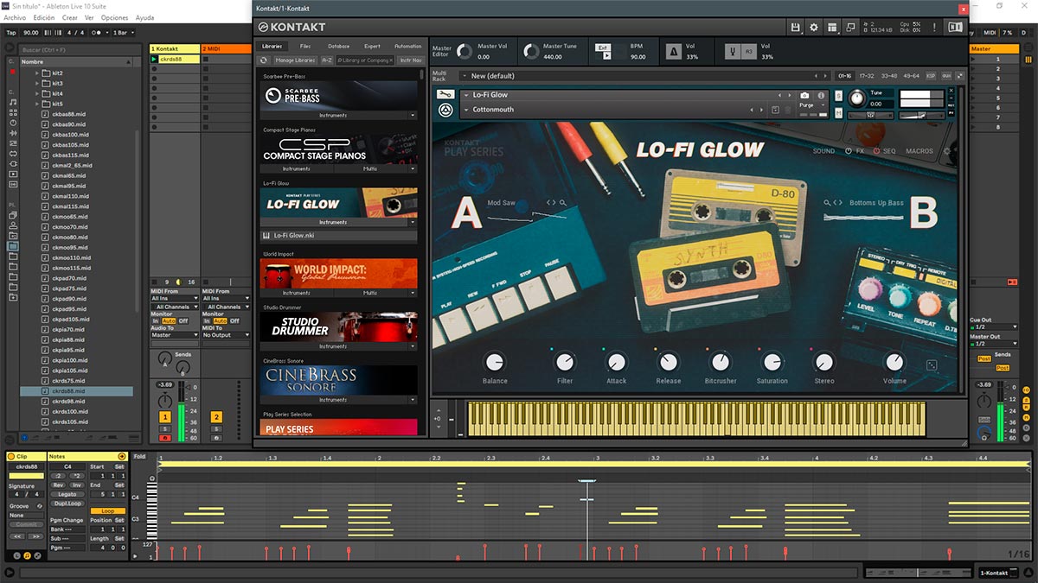This screenshot has height=583, width=1038.
Task: Toggle the SEQ power switch in Lo-Fi Glow
Action: (877, 151)
